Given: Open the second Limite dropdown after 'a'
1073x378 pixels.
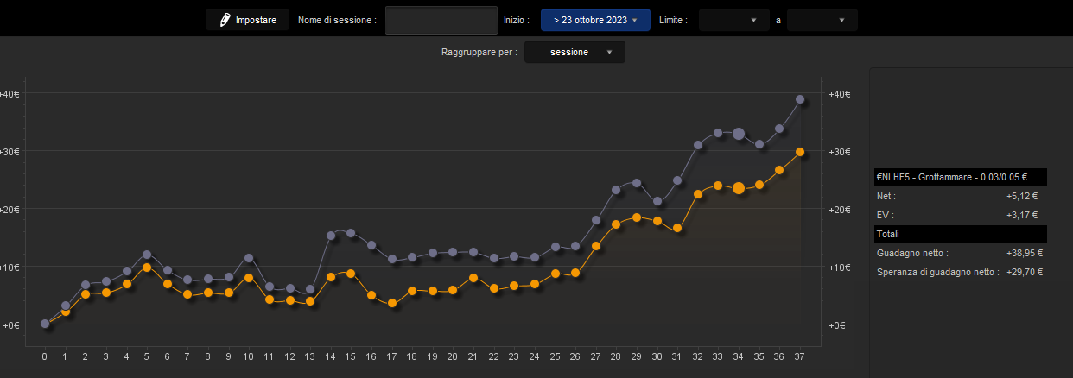Looking at the screenshot, I should 822,20.
